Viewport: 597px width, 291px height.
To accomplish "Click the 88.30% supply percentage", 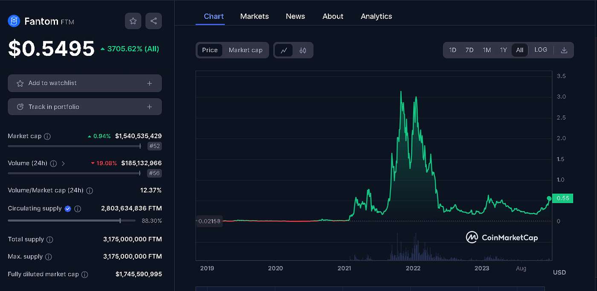I will click(x=152, y=221).
